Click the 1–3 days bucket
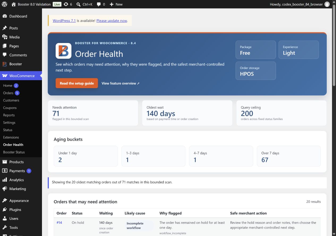The image size is (336, 236). (153, 156)
